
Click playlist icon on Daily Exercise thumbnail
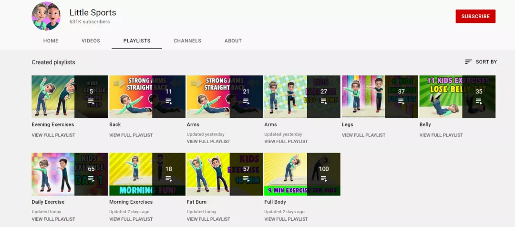pos(91,179)
